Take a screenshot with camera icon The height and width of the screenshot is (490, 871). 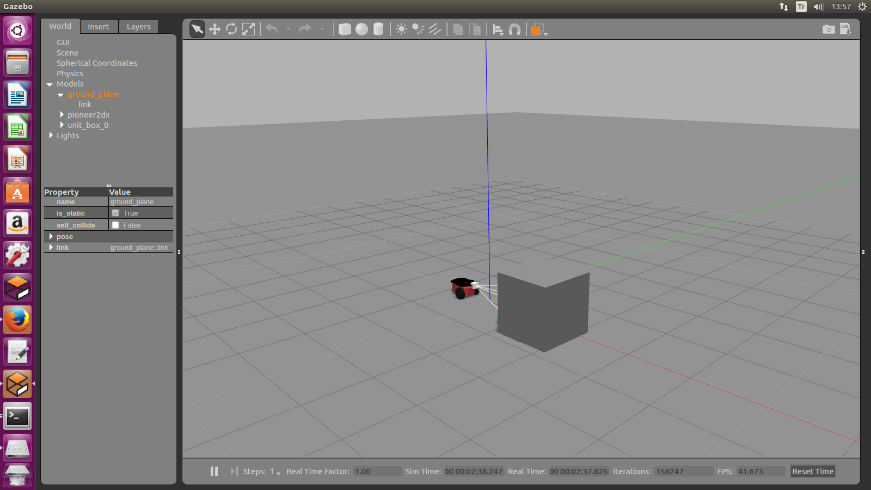tap(828, 29)
